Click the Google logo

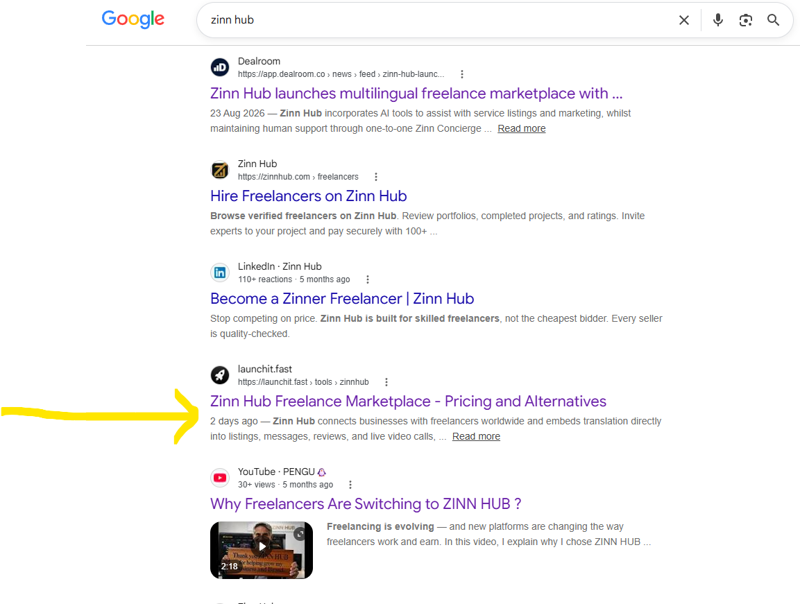click(133, 19)
